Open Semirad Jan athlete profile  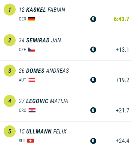click(40, 40)
